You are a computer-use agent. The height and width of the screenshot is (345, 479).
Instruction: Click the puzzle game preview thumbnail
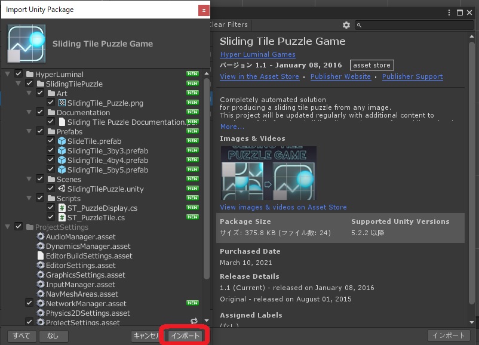pos(269,173)
